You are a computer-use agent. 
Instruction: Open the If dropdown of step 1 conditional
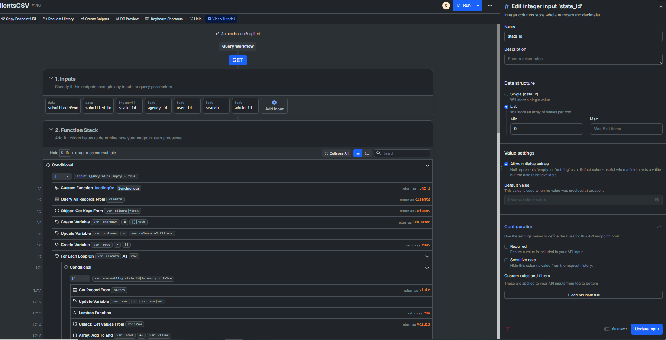coord(62,177)
